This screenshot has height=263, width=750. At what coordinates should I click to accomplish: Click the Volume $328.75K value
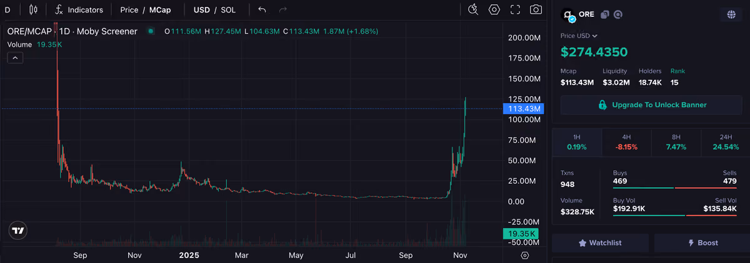point(577,212)
